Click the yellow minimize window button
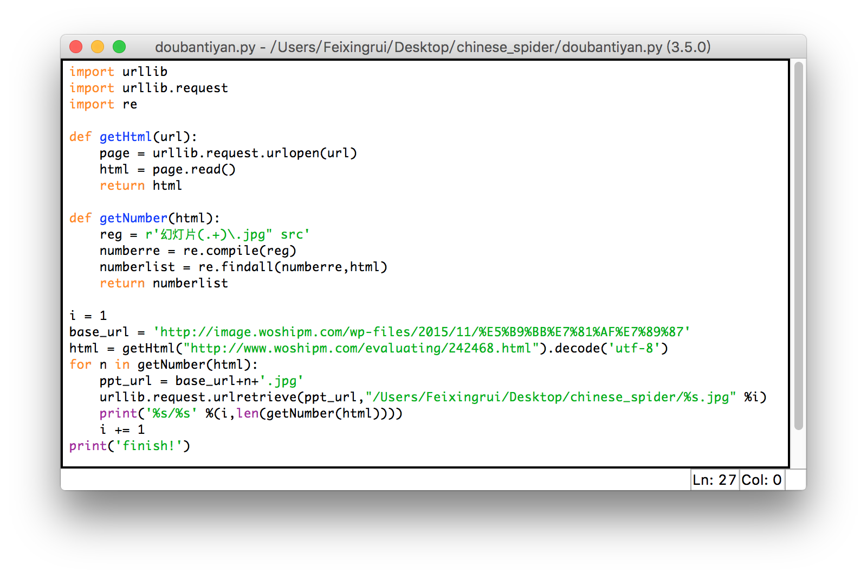Image resolution: width=867 pixels, height=577 pixels. tap(98, 47)
